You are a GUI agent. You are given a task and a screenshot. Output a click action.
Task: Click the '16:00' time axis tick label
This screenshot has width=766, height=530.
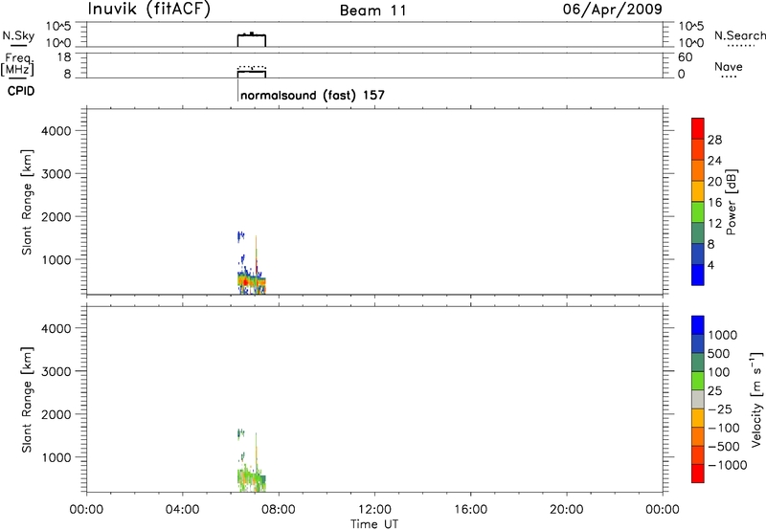pyautogui.click(x=470, y=510)
